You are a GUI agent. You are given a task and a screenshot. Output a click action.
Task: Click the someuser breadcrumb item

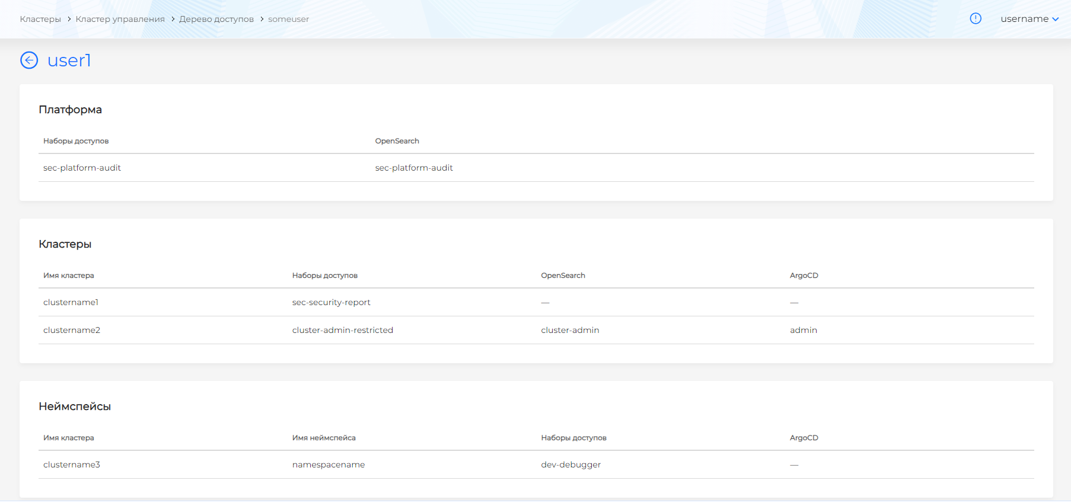[288, 19]
